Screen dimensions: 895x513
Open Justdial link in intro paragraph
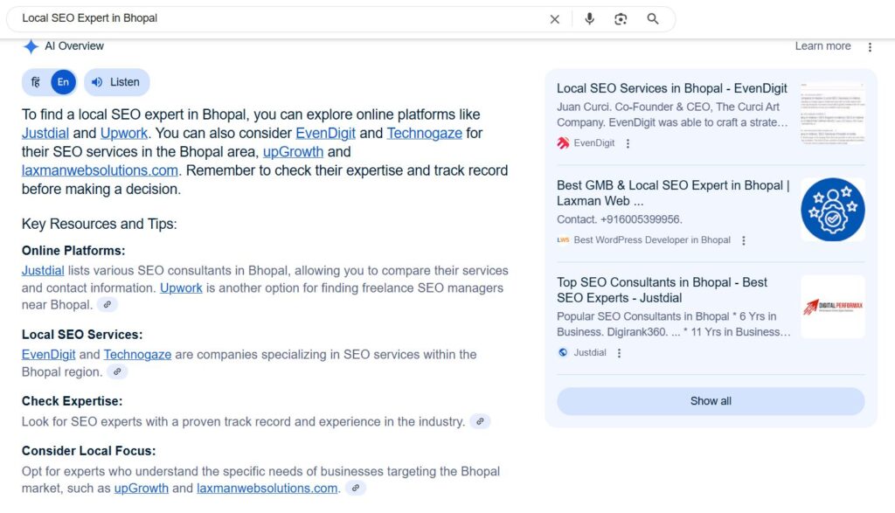pos(45,133)
